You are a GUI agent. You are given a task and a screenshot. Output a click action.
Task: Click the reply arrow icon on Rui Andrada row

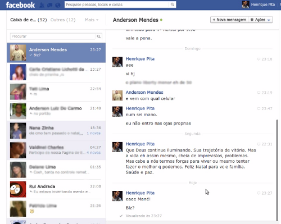pyautogui.click(x=31, y=192)
